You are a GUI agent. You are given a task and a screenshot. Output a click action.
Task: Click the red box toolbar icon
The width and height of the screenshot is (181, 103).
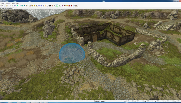pos(69,6)
